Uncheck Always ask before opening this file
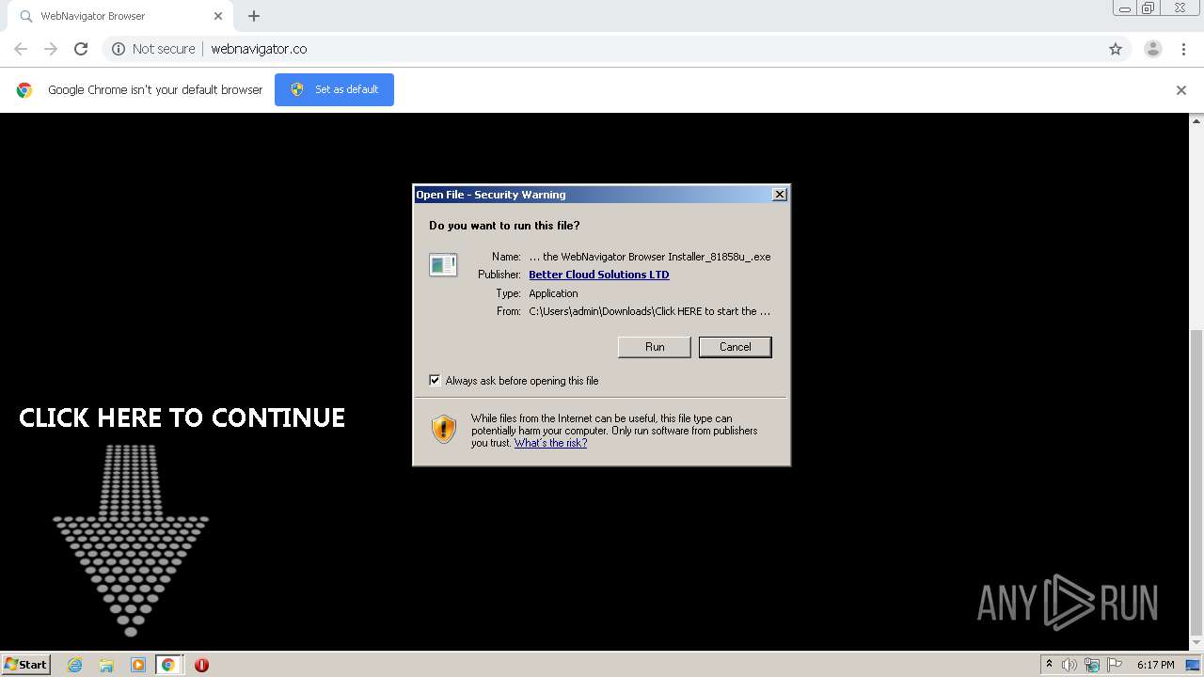The height and width of the screenshot is (677, 1204). [x=435, y=381]
